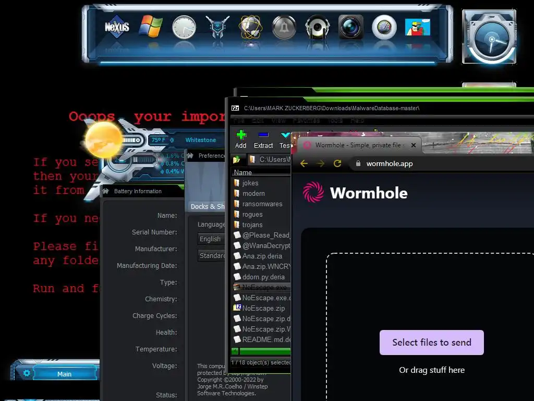Click the wormhole.app address bar
The width and height of the screenshot is (534, 401).
tap(442, 163)
